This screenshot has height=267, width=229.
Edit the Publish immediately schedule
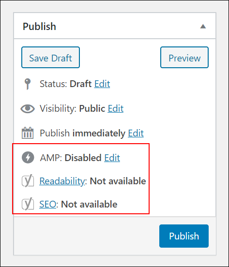click(136, 133)
